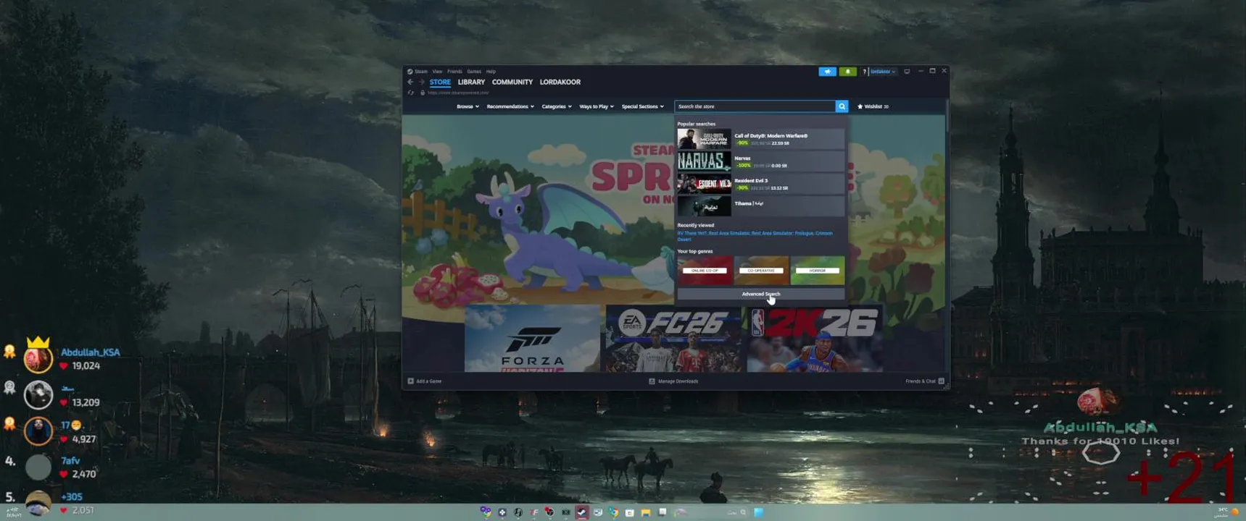Click the blue magnifier search button
This screenshot has width=1246, height=521.
pyautogui.click(x=842, y=106)
